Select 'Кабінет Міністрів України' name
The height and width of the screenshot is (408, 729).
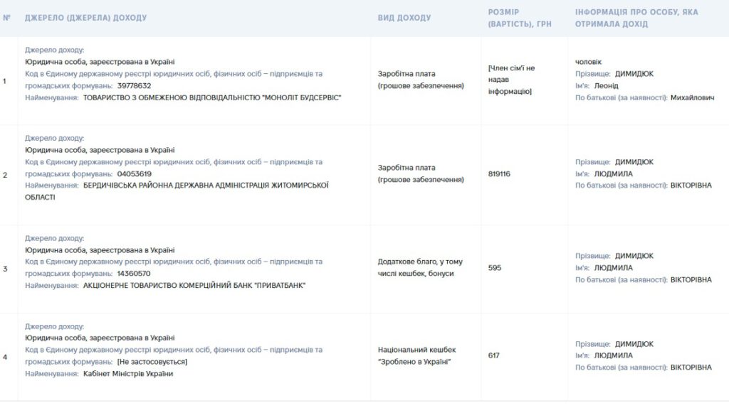pyautogui.click(x=128, y=374)
